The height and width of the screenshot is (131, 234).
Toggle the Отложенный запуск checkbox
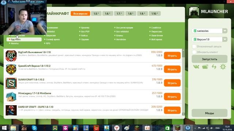[x=194, y=47]
